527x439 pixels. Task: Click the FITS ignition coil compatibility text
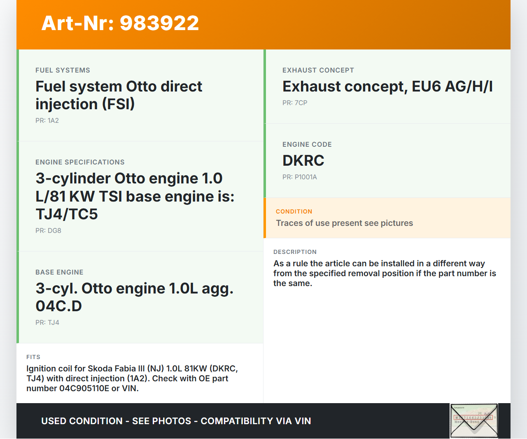tap(132, 378)
